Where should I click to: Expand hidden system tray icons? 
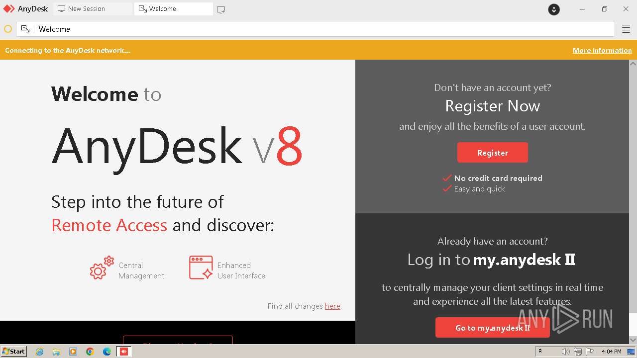(540, 352)
